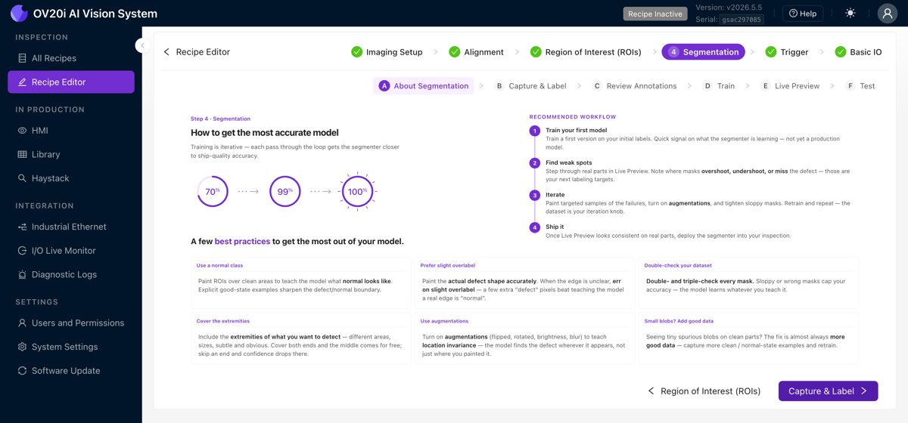The height and width of the screenshot is (423, 908).
Task: Click the Prefer slight overlabel card
Action: (524, 283)
